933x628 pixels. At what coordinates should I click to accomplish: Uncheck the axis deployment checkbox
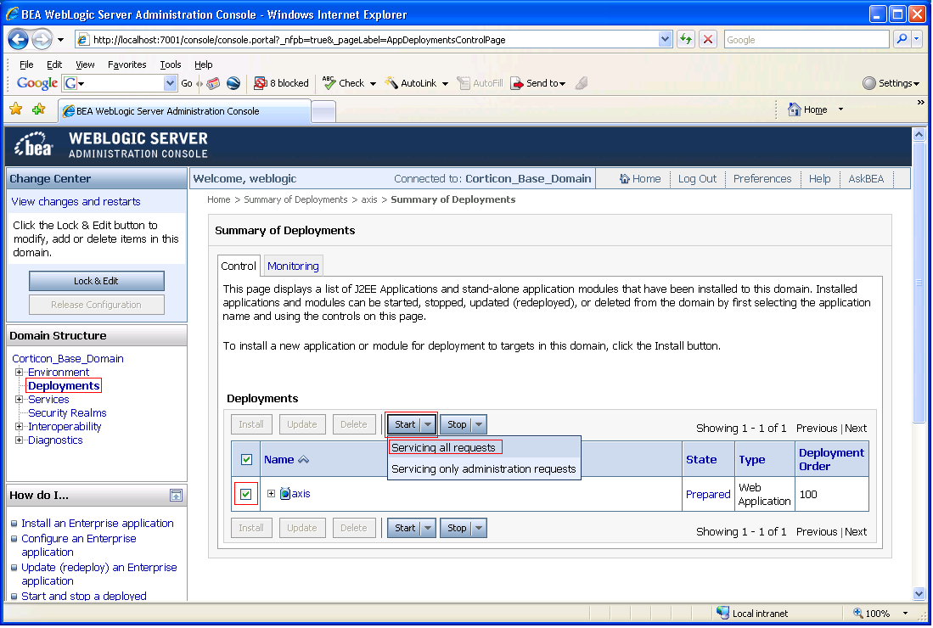(x=245, y=494)
